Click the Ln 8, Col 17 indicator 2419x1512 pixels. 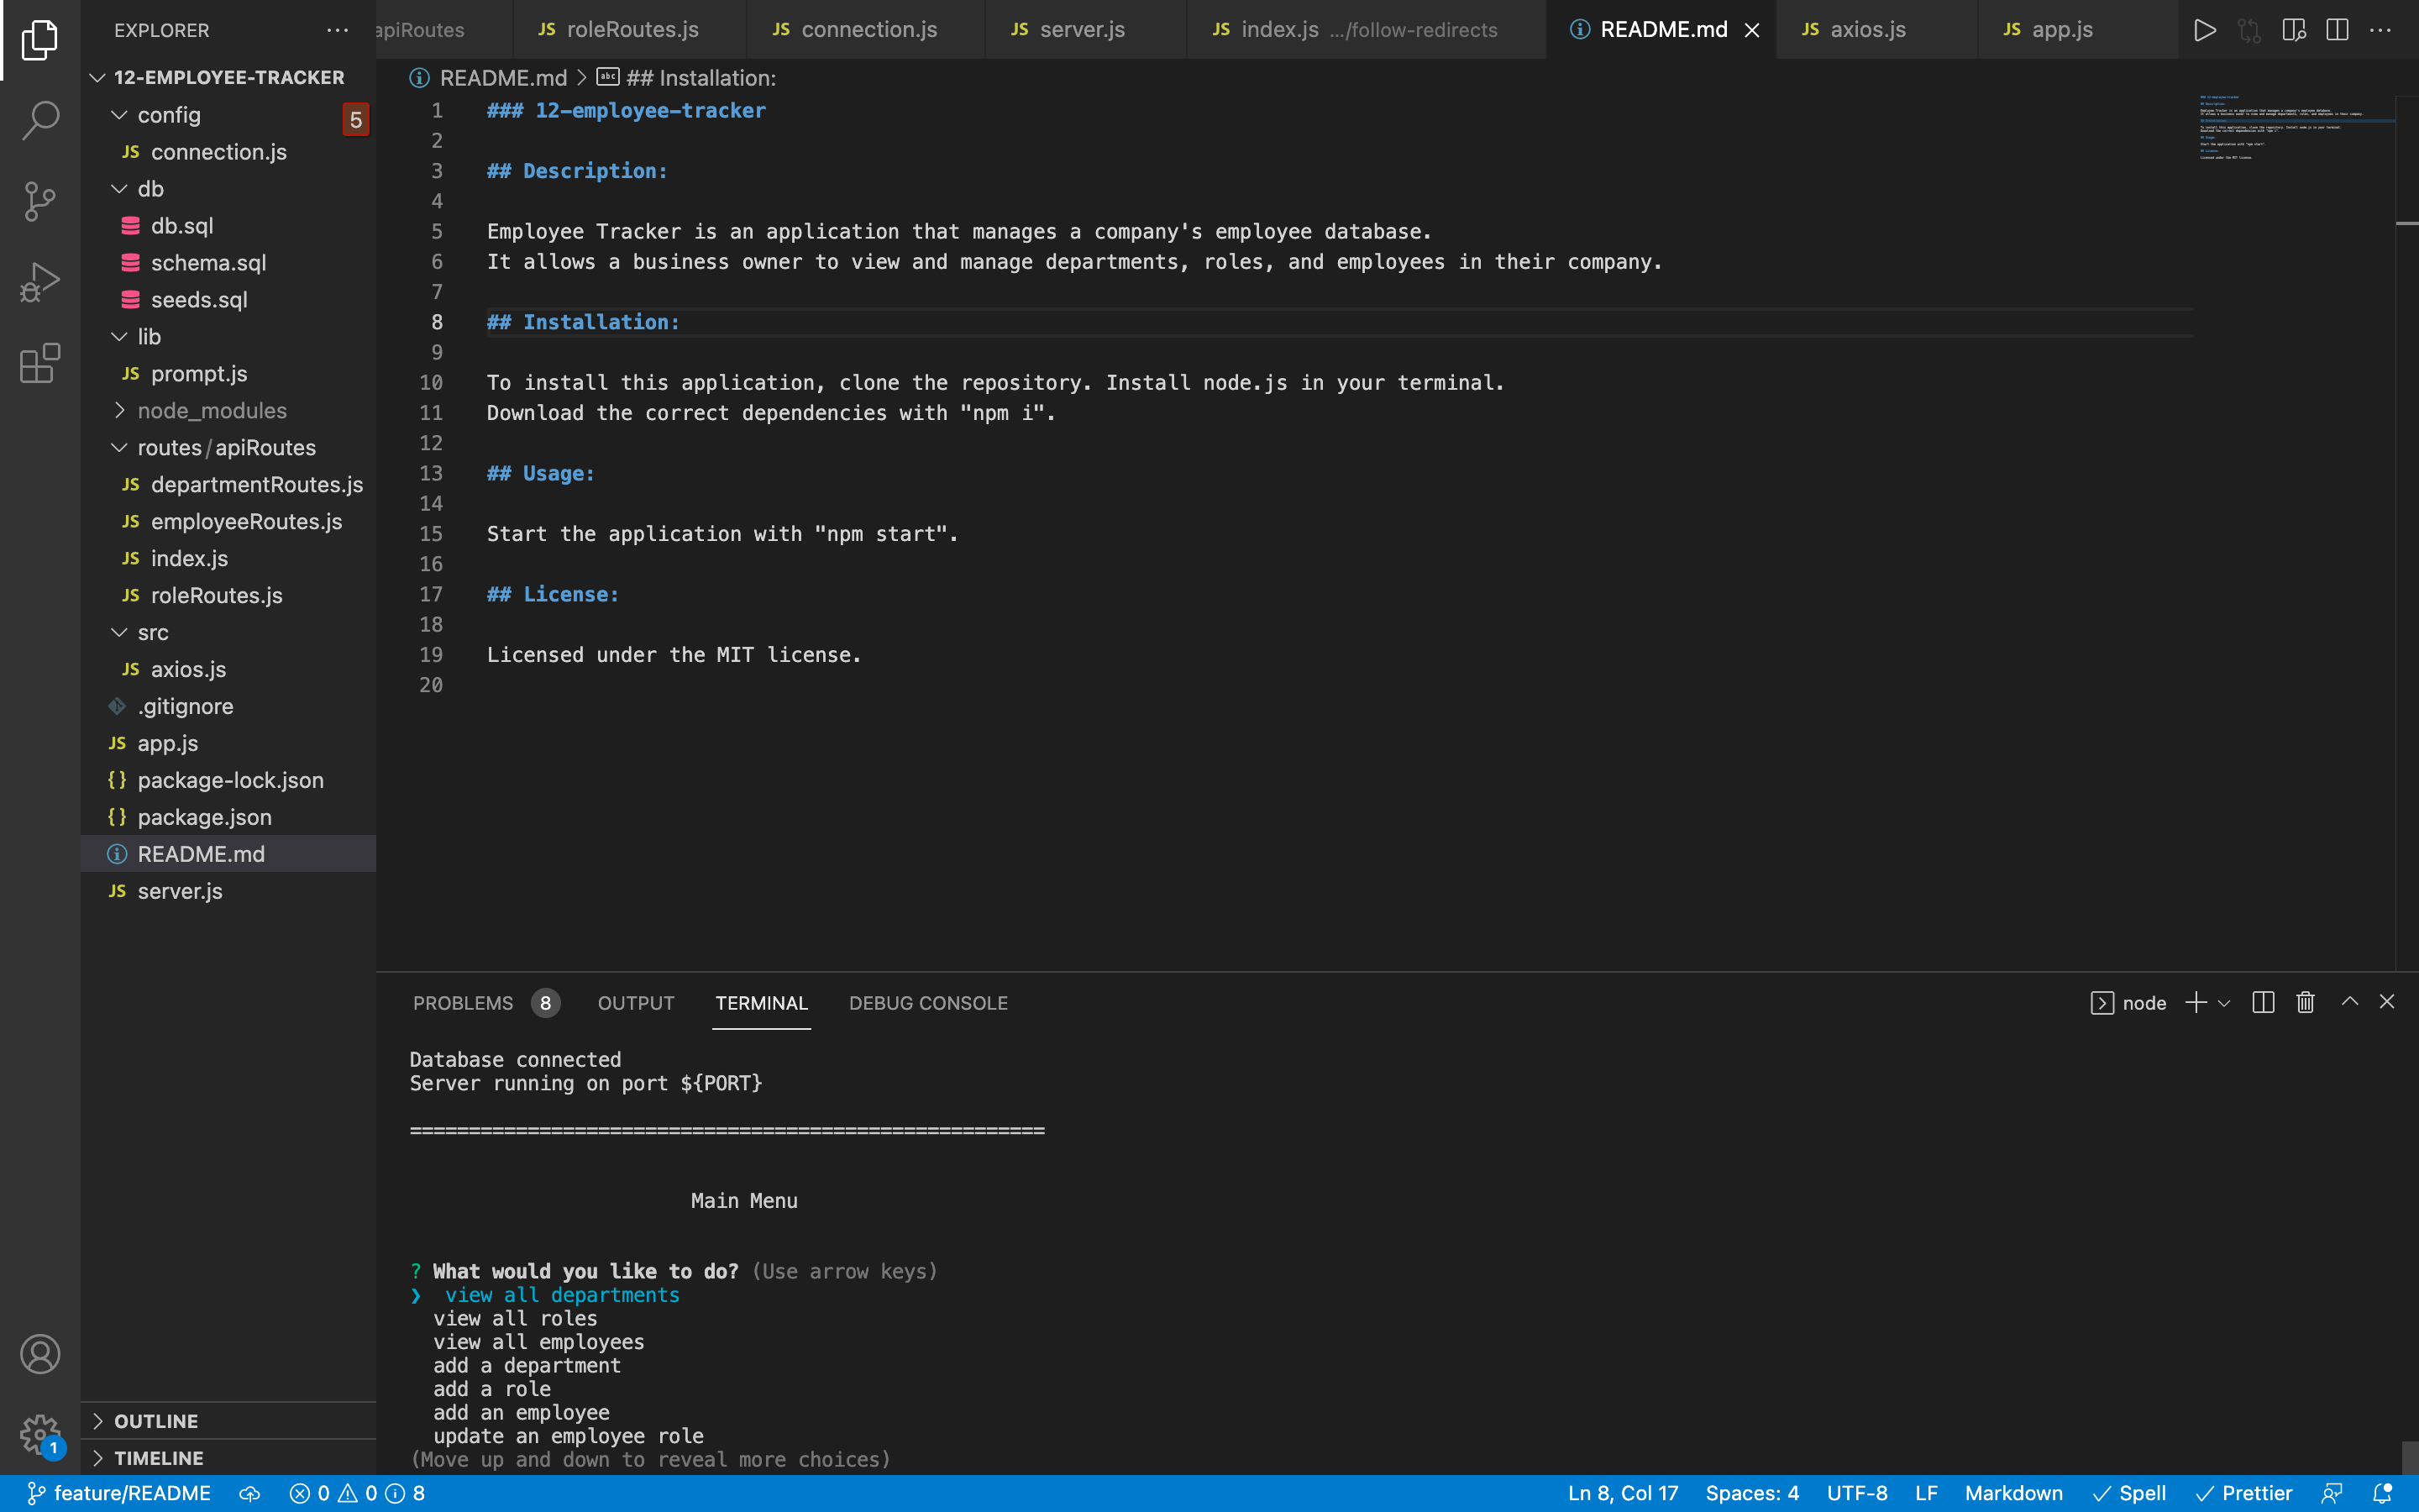click(x=1623, y=1493)
